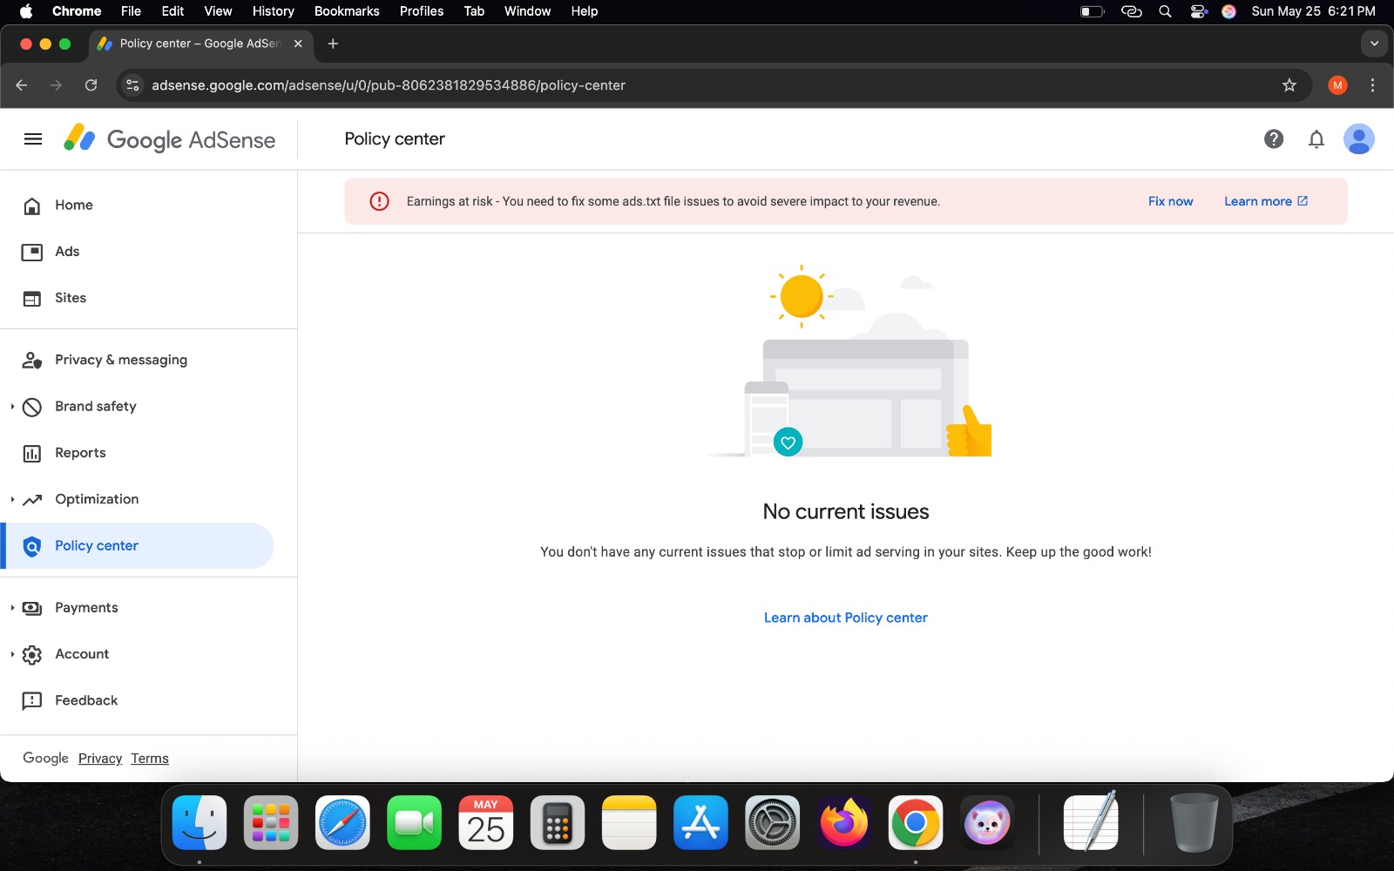Click the Account gear icon
Image resolution: width=1394 pixels, height=871 pixels.
[32, 654]
